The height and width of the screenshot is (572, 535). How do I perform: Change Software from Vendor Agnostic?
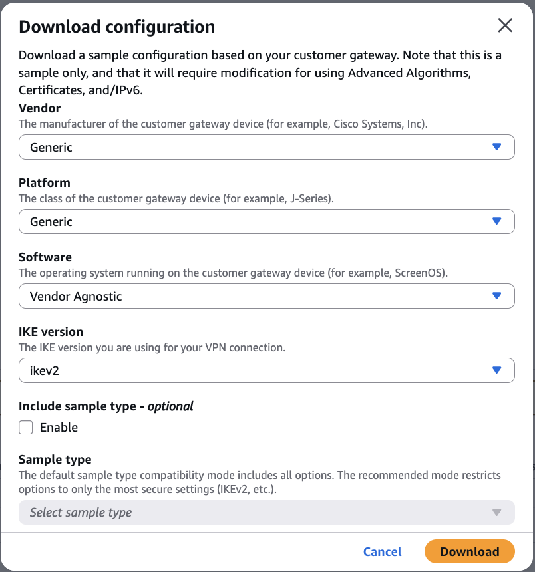[266, 296]
